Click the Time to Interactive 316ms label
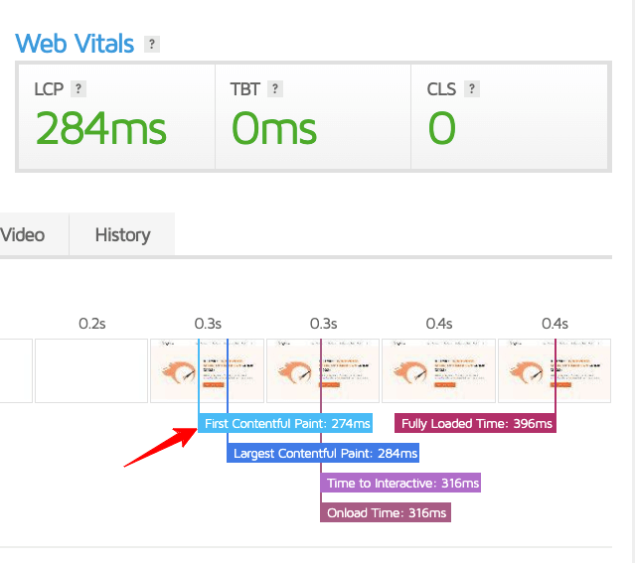Screen dimensions: 635x563 click(x=400, y=484)
